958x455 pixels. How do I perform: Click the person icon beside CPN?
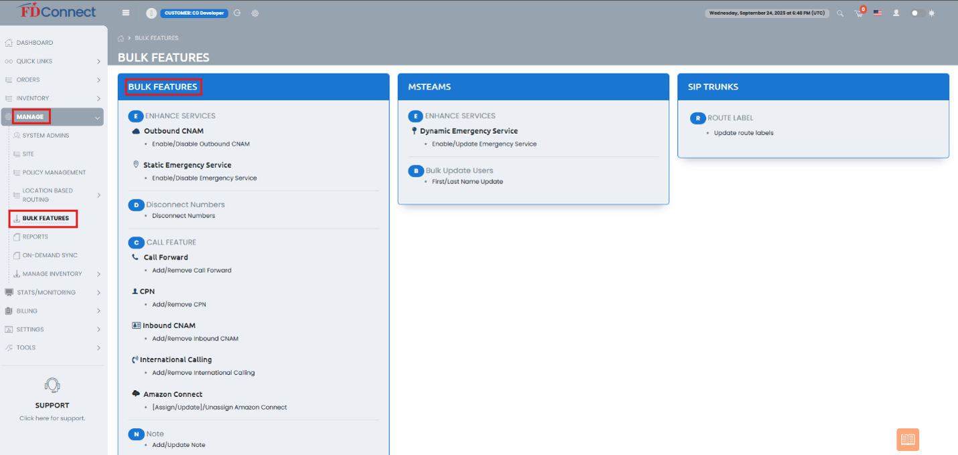[x=135, y=291]
